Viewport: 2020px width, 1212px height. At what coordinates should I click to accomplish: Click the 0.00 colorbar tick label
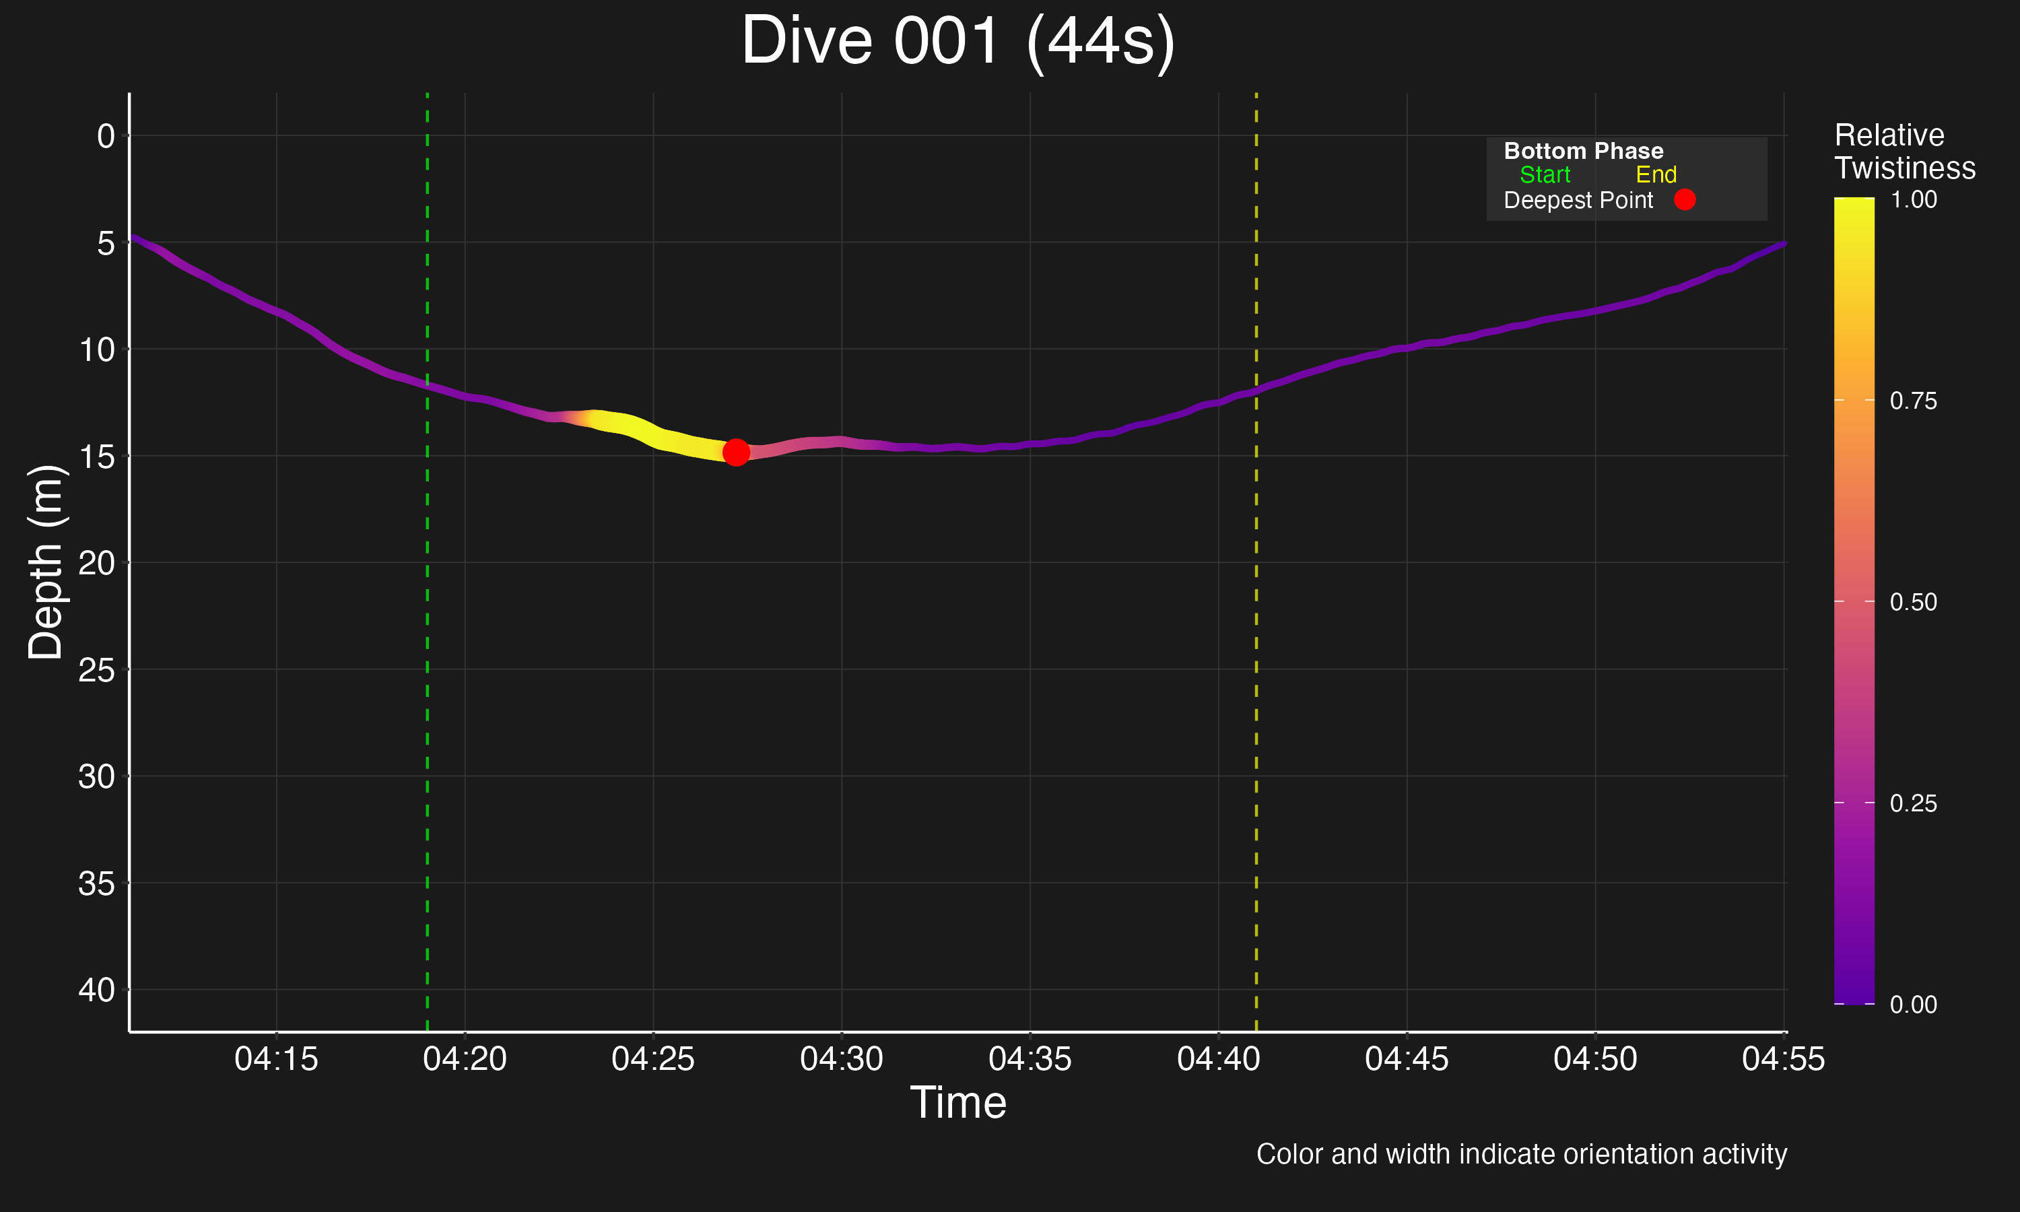[x=1913, y=1005]
